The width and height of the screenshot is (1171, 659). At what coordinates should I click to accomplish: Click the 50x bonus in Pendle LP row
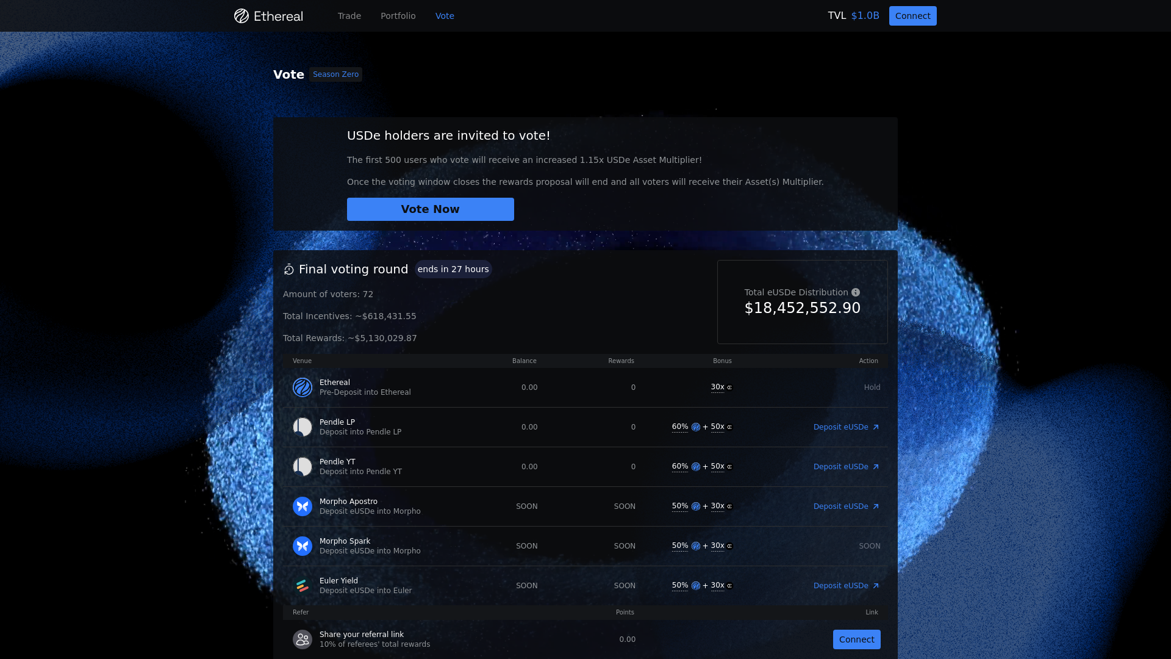(718, 427)
